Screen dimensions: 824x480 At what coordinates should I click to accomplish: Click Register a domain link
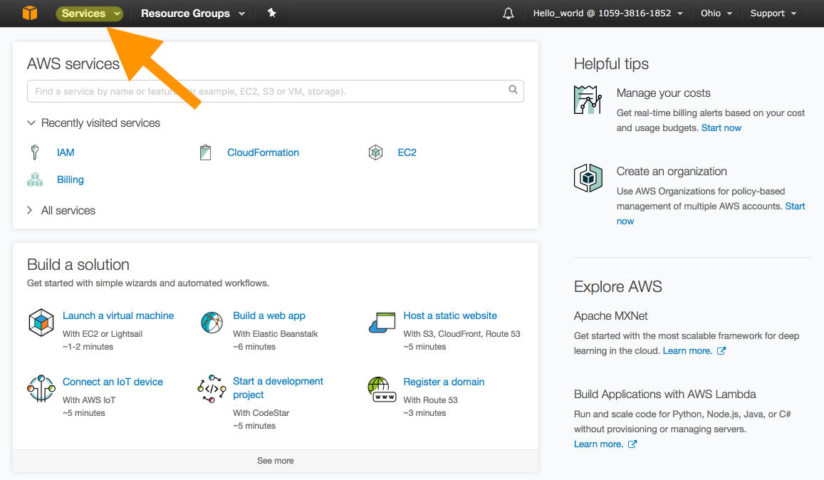tap(444, 382)
